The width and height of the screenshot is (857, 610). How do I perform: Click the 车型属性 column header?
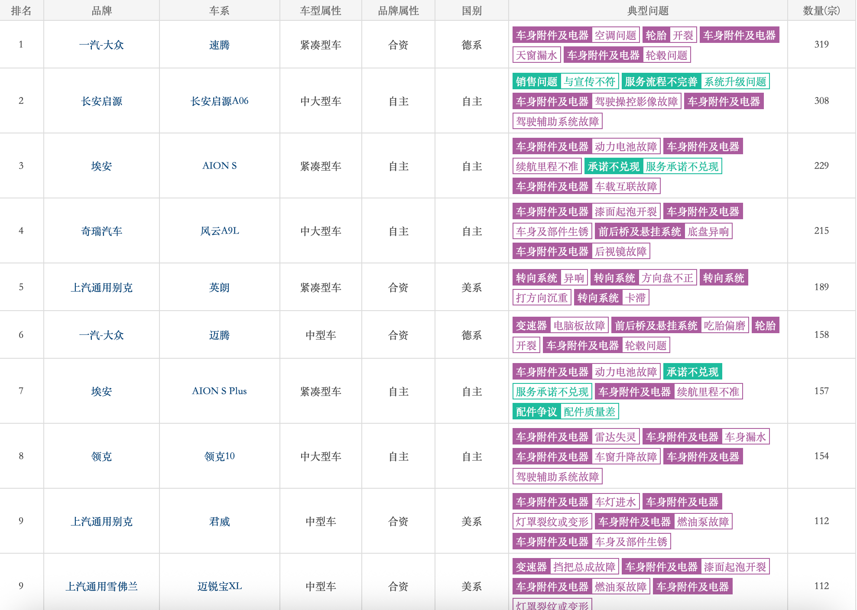321,10
